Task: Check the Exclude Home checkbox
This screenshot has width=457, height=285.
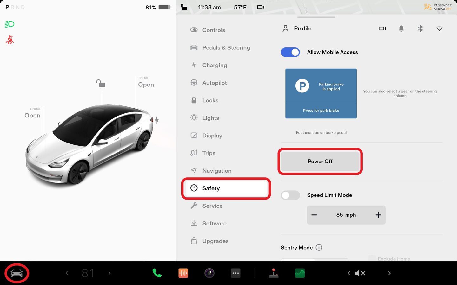Action: (372, 258)
